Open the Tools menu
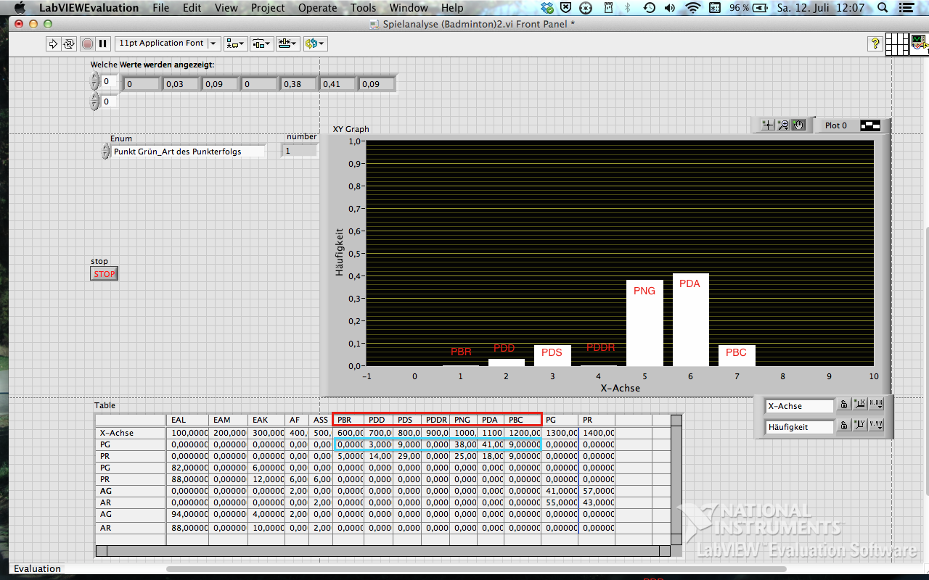 363,8
